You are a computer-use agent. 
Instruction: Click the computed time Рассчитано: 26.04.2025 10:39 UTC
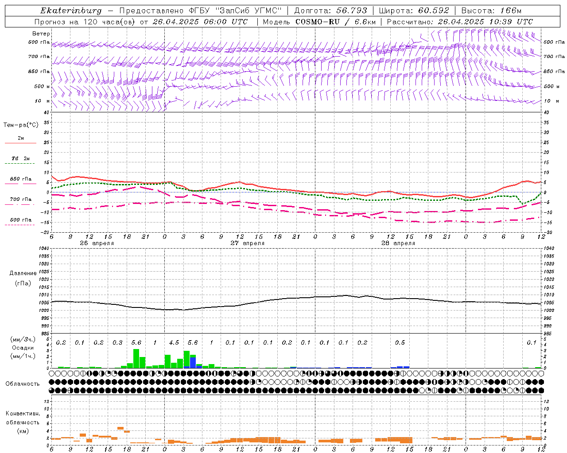[460, 22]
